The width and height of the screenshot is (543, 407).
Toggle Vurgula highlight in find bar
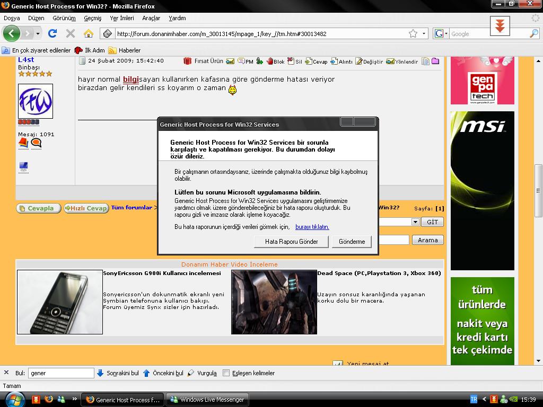tap(202, 373)
